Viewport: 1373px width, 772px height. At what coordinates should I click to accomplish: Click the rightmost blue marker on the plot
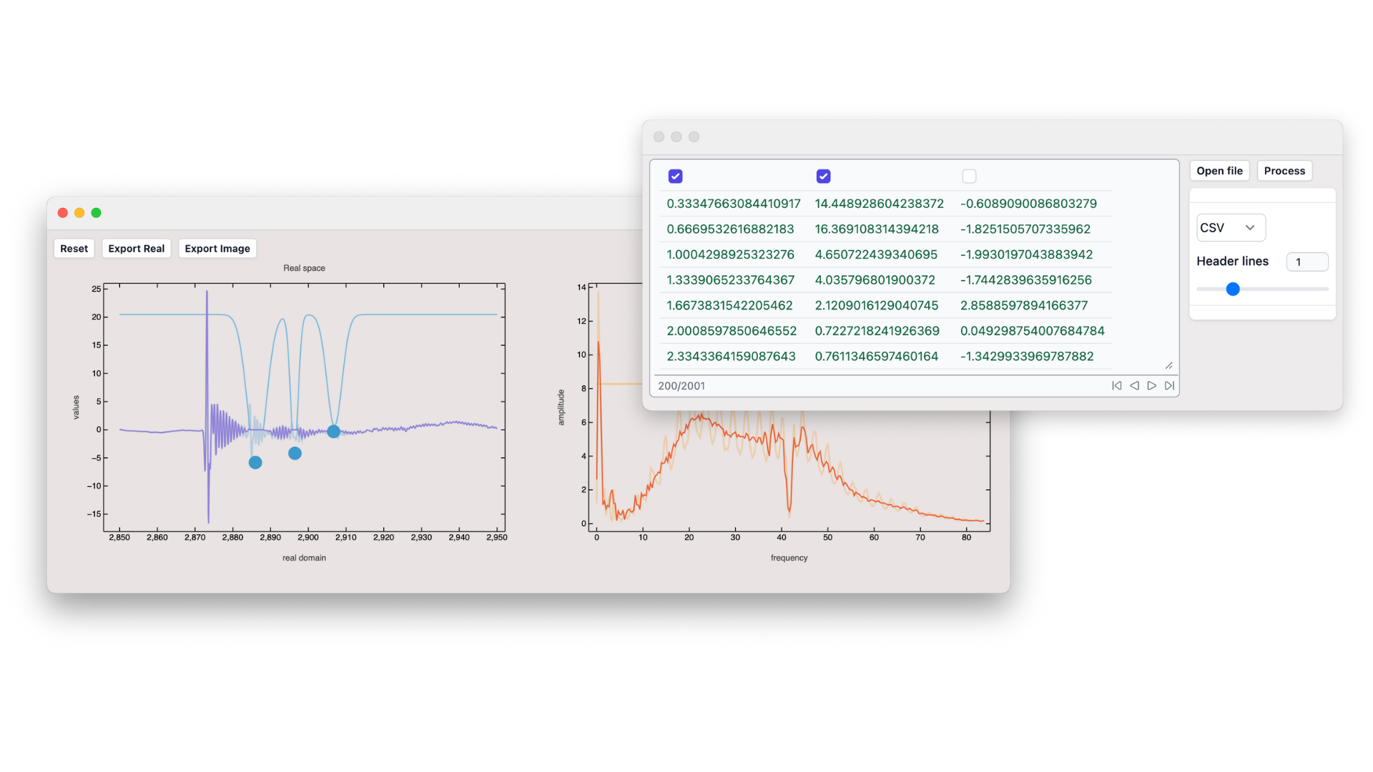click(x=333, y=431)
